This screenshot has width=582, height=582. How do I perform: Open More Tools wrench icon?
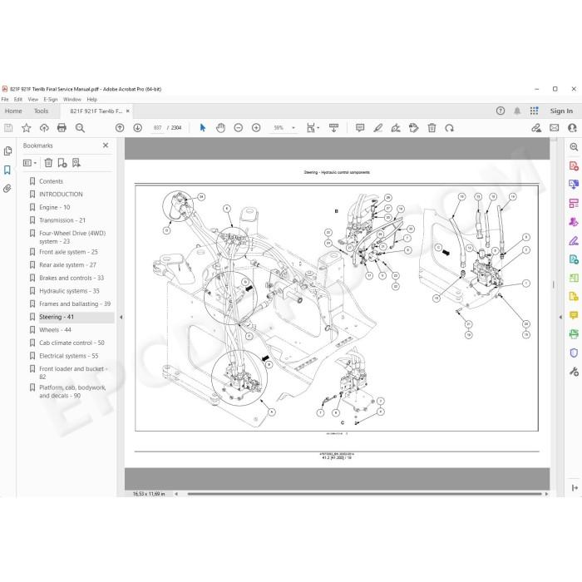574,371
